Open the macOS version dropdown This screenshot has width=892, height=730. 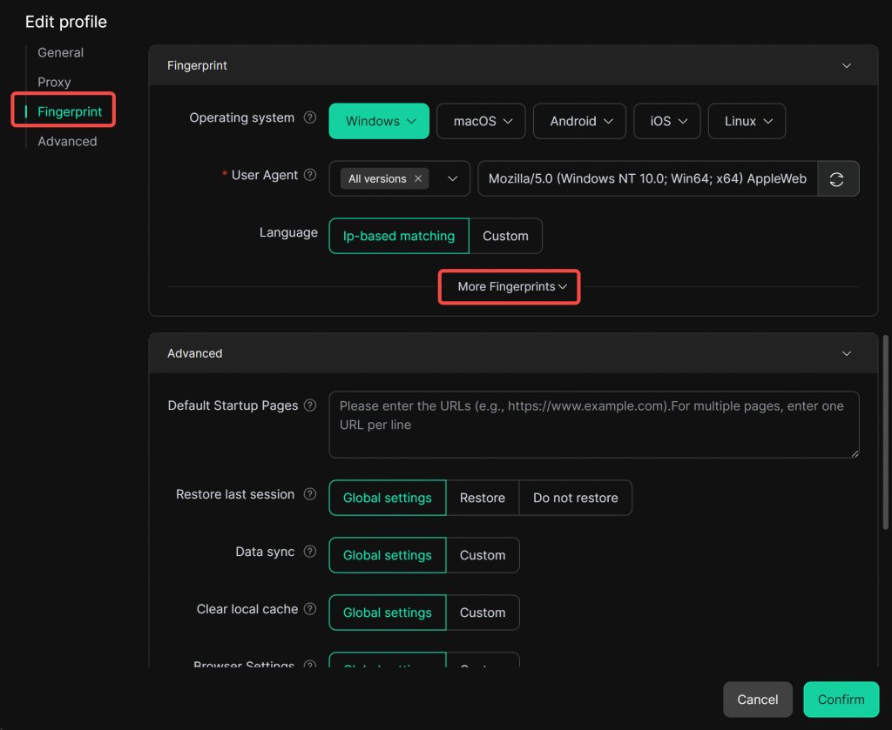click(x=481, y=122)
